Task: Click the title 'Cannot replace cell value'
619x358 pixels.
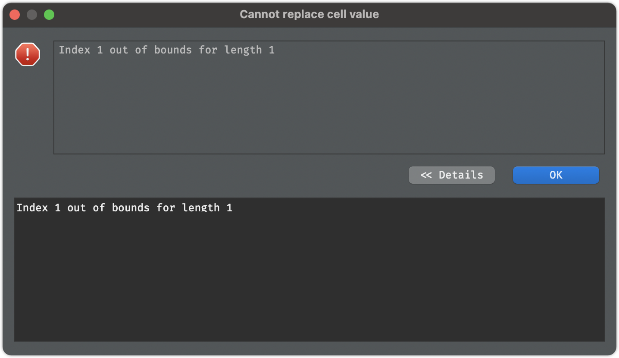Action: pos(309,14)
